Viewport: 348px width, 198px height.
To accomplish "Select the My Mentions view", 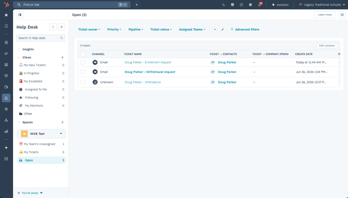I will tap(42, 106).
